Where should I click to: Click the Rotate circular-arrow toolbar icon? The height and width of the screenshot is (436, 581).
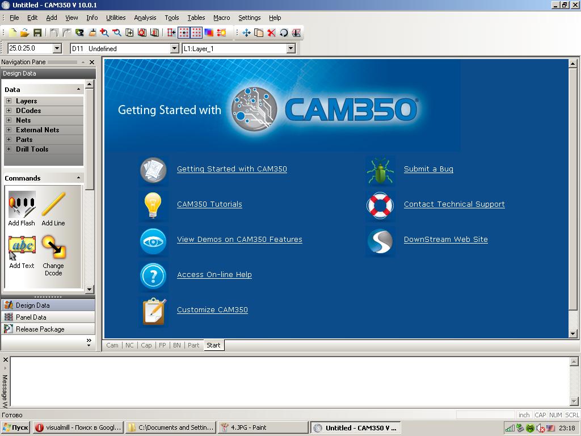coord(284,32)
